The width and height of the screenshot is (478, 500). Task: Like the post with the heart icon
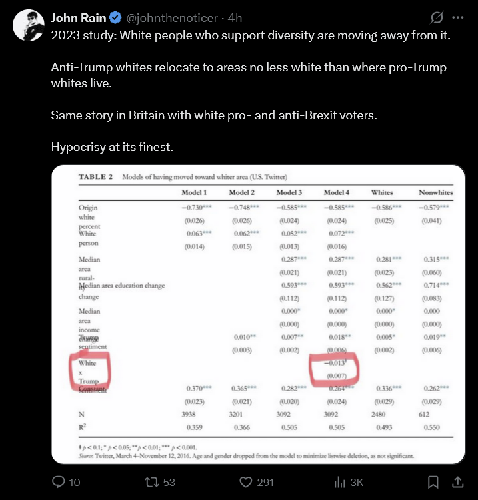[246, 482]
